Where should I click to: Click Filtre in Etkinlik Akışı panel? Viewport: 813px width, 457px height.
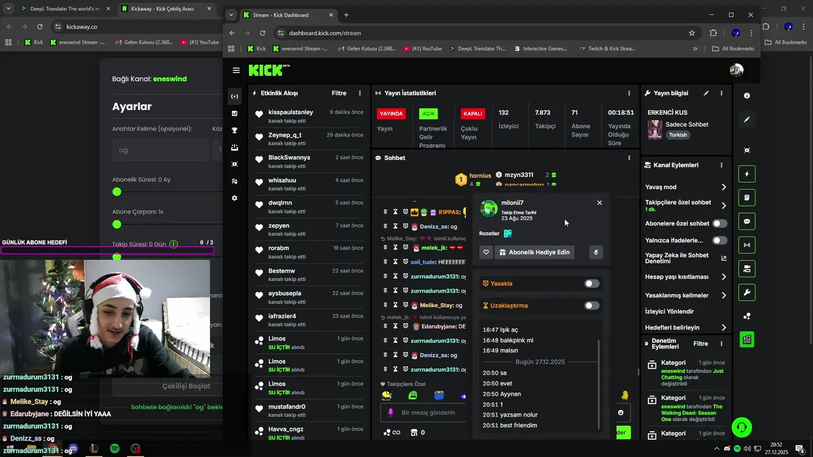click(339, 93)
